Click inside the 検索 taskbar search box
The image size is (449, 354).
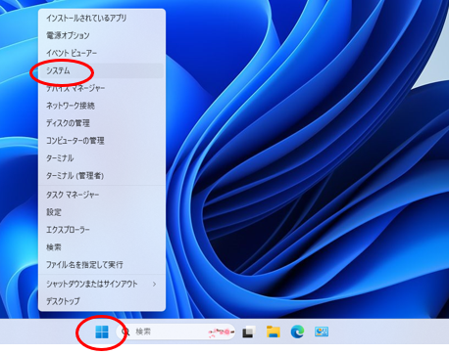click(x=175, y=332)
